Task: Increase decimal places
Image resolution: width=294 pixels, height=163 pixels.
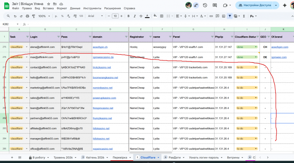Action: click(x=75, y=16)
